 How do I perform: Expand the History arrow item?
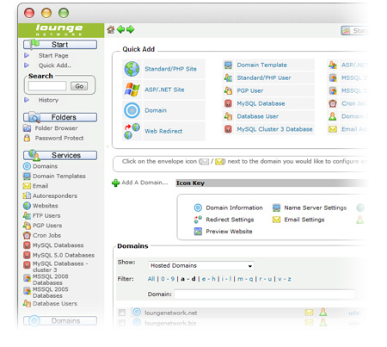27,100
